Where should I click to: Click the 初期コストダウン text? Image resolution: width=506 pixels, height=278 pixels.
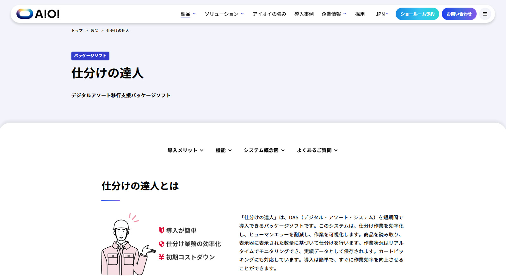tap(190, 257)
